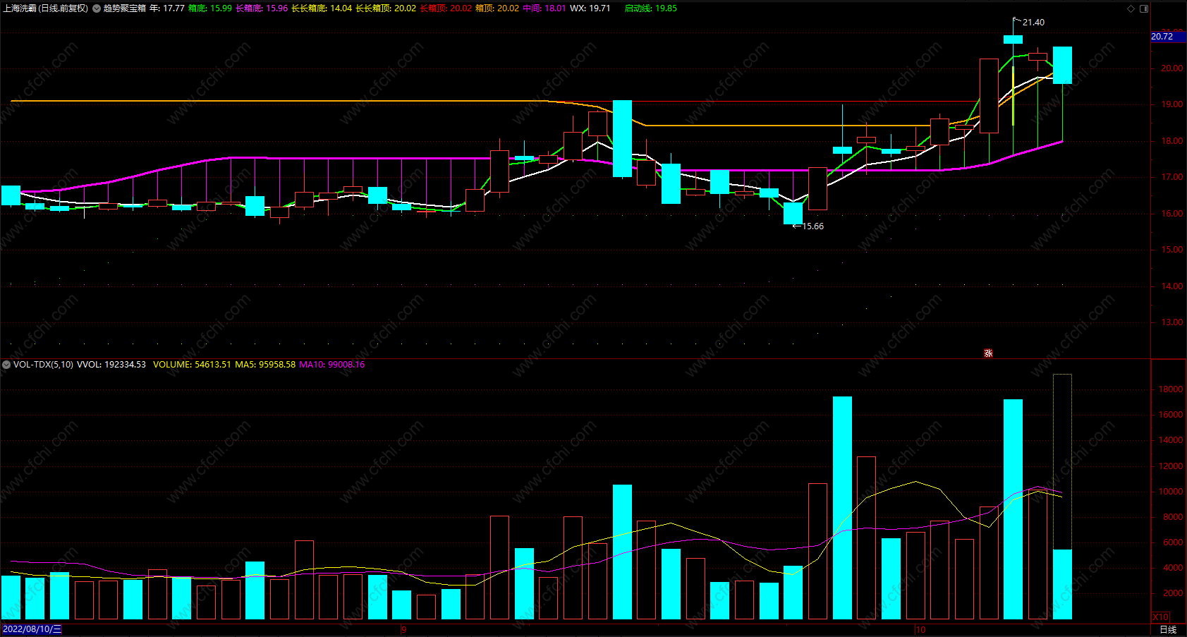Click the WX: 19.71 value
Viewport: 1187px width, 637px height.
click(x=590, y=8)
